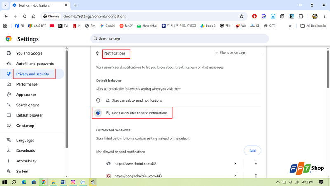Open the TW bookmark

click(x=64, y=26)
